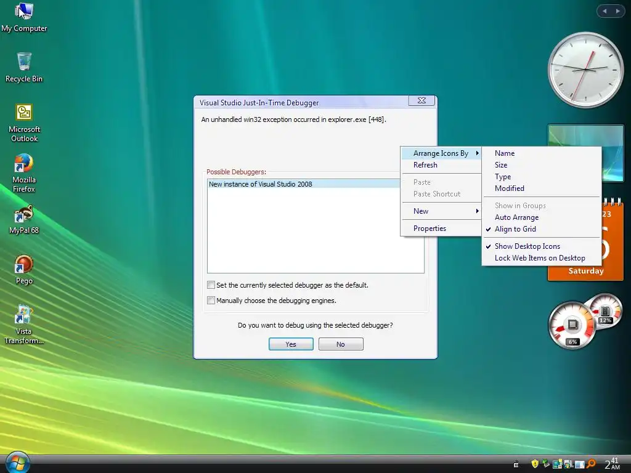The image size is (631, 473).
Task: Toggle Align to Grid in submenu
Action: pos(541,229)
